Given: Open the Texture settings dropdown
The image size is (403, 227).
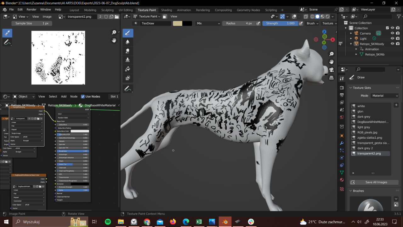Looking at the screenshot, I should 329,23.
